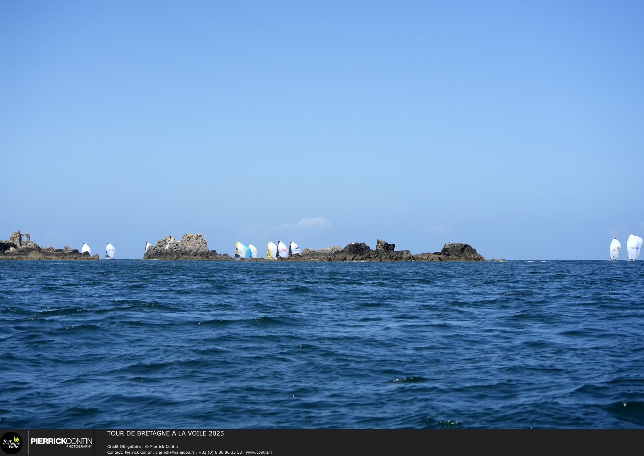Screen dimensions: 644x456
Task: Select the 'Credit Obligatoire : © Pierrick Contin' line
Action: coord(143,447)
